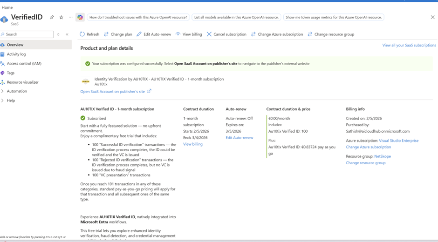Viewport: 438px width, 242px height.
Task: Focus the sidebar Search field
Action: tap(28, 34)
